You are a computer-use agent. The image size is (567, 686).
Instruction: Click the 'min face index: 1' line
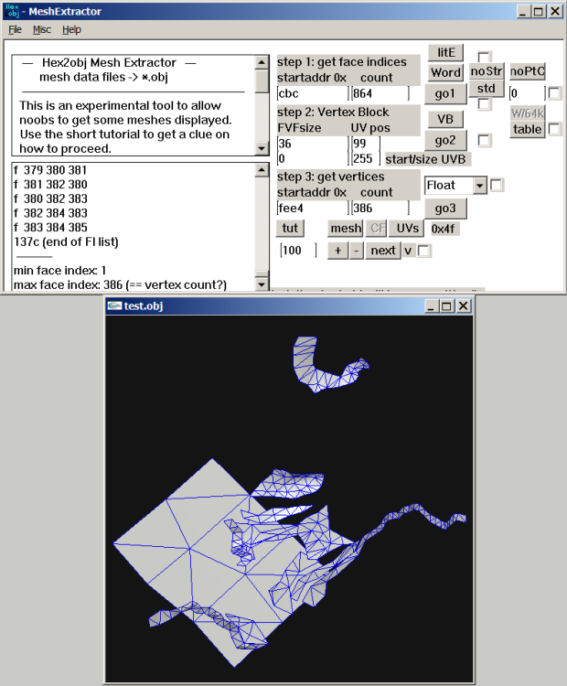(60, 271)
